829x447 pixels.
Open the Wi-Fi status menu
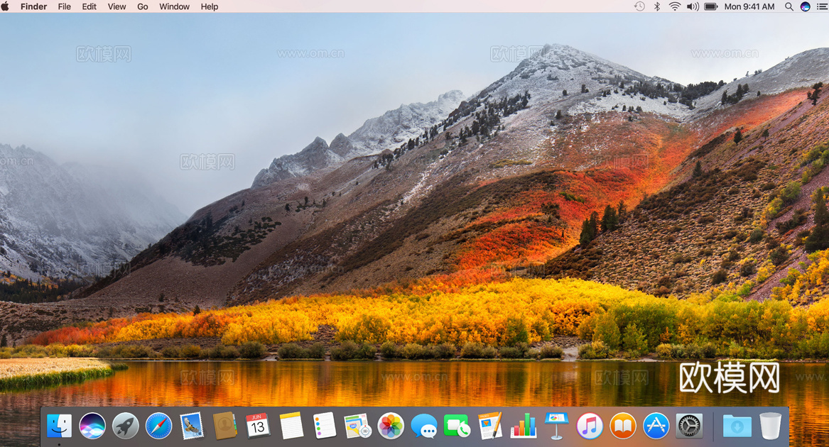[675, 6]
